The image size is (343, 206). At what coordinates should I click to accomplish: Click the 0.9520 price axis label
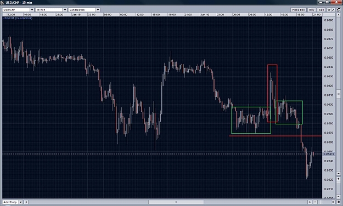click(329, 180)
